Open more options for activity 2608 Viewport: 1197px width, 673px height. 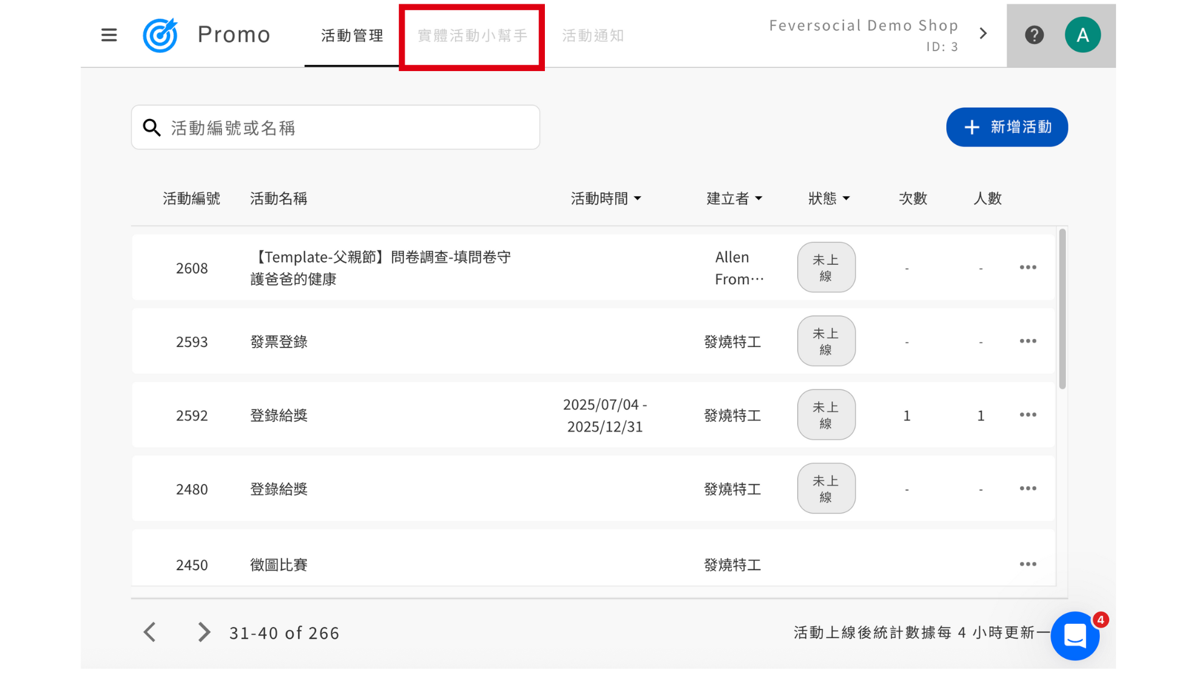(x=1028, y=267)
